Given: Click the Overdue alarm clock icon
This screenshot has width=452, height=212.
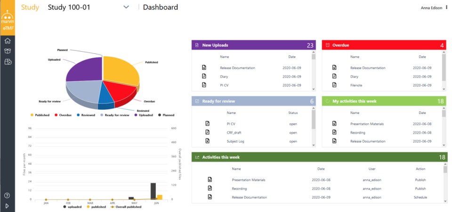Looking at the screenshot, I should [327, 45].
